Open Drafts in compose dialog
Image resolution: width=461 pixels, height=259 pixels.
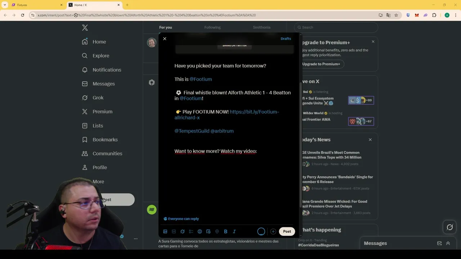pyautogui.click(x=286, y=38)
